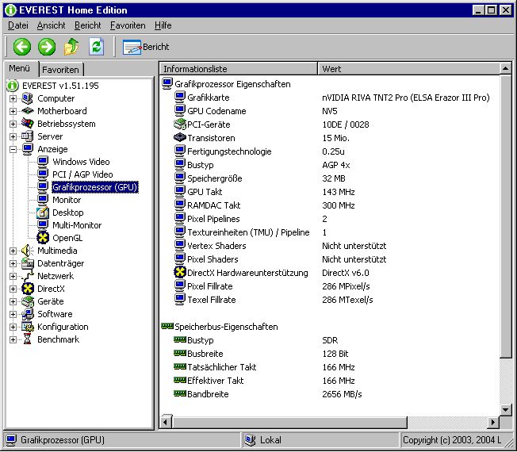Click the horizontal scrollbar right arrow

[x=493, y=422]
